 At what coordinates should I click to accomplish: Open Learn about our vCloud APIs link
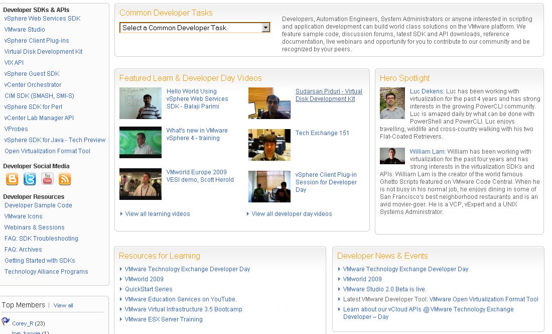[428, 313]
